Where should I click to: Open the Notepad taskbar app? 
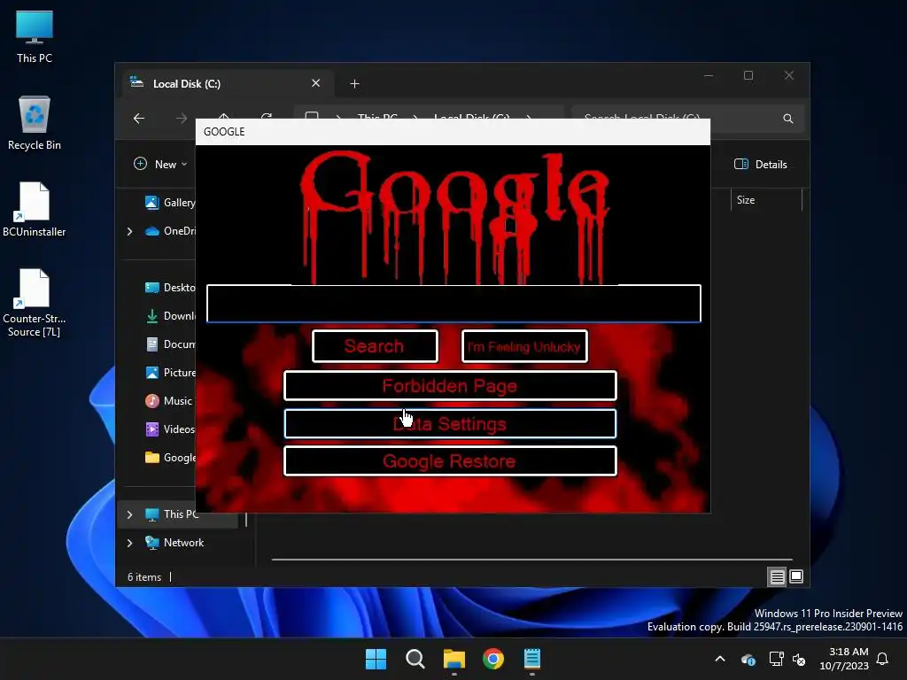[532, 659]
